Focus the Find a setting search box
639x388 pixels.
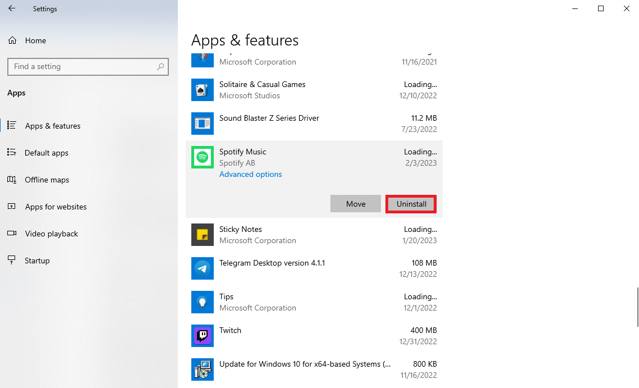[x=88, y=66]
